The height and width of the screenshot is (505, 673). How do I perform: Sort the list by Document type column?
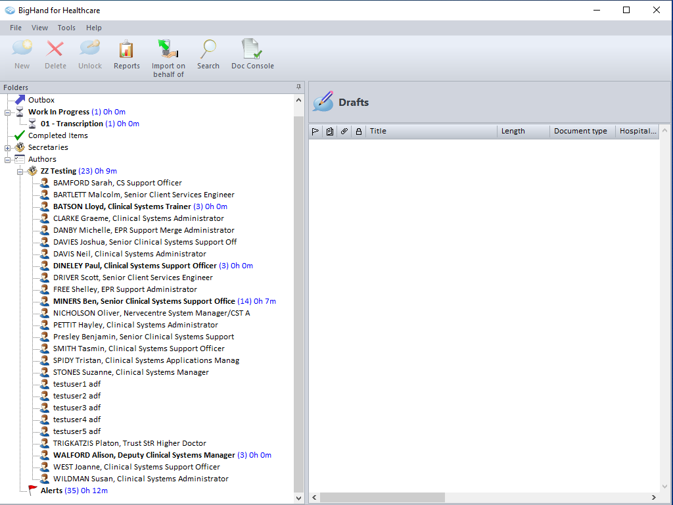click(x=582, y=132)
